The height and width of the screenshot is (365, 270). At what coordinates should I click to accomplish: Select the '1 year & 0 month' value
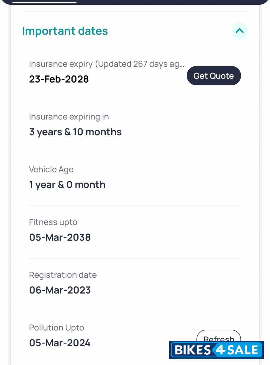67,185
